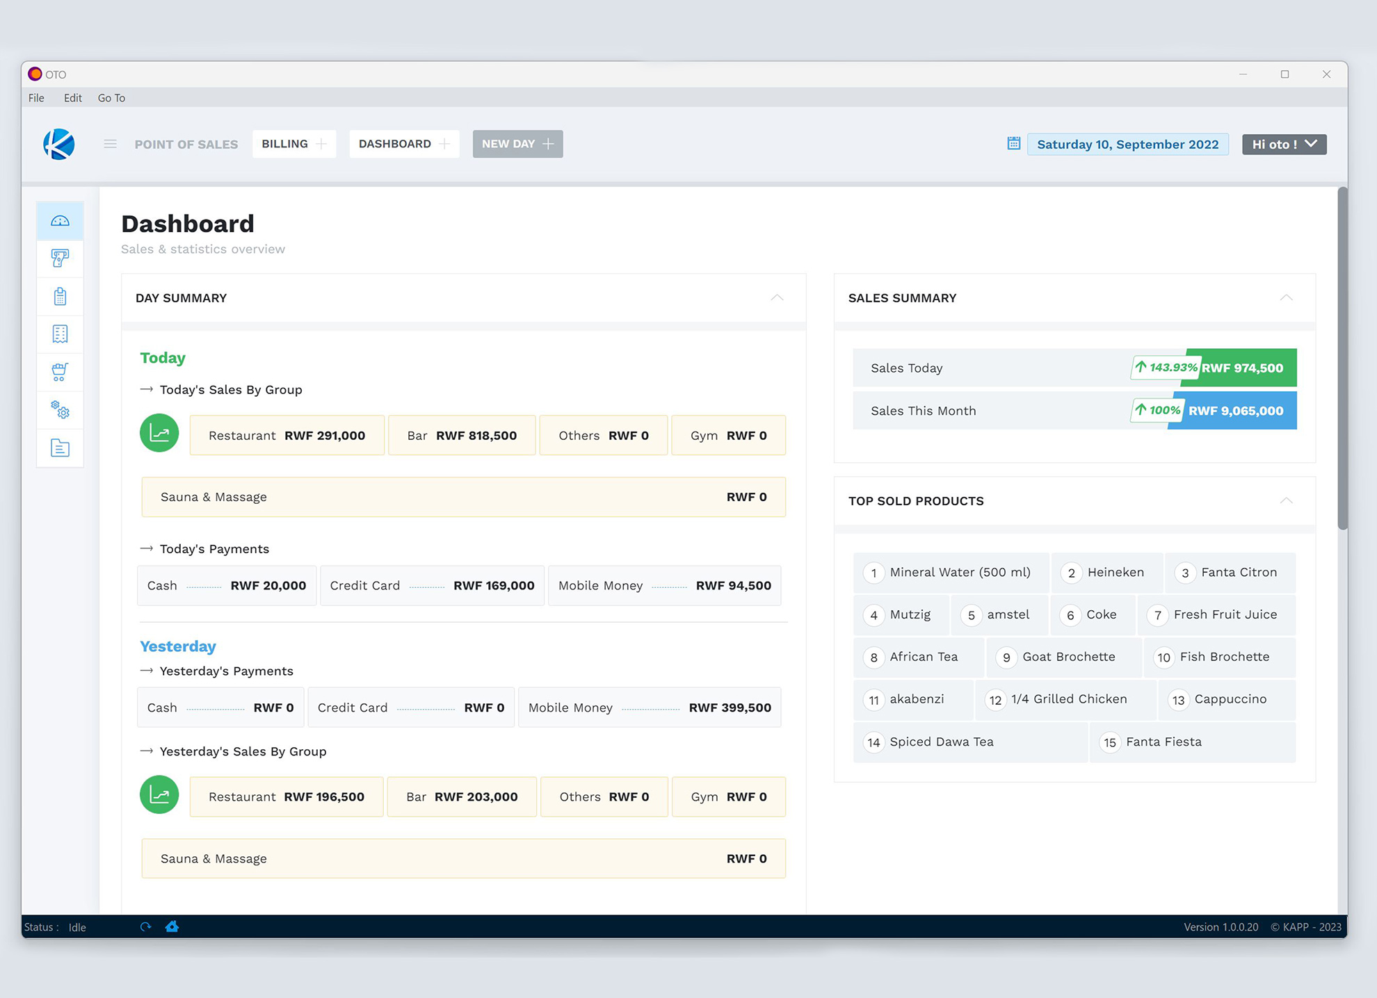Select the Dashboard speedometer icon in sidebar
Screen dimensions: 1377x998
coord(60,220)
